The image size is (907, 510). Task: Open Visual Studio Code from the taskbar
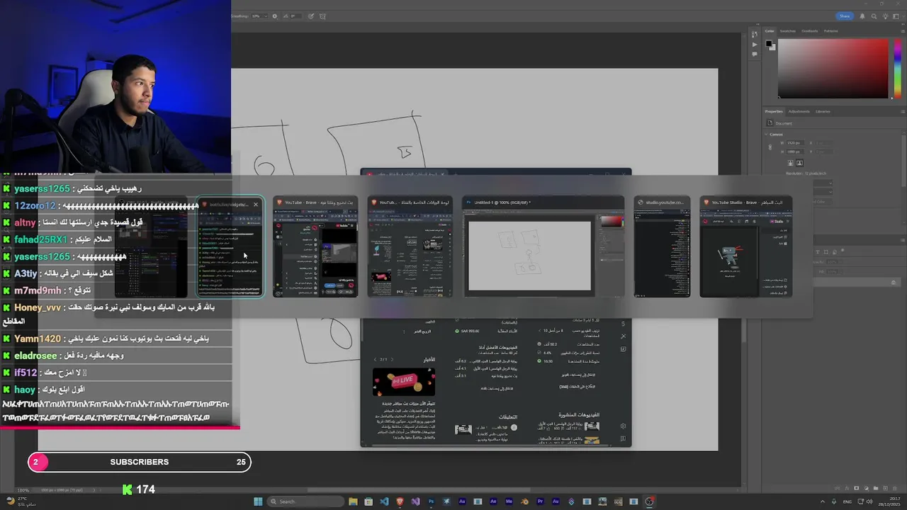[384, 501]
